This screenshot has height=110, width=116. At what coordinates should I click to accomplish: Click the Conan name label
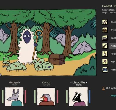tap(47, 82)
